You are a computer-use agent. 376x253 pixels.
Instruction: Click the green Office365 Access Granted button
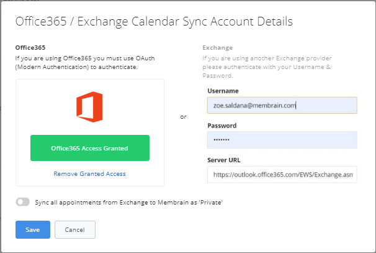(x=90, y=148)
